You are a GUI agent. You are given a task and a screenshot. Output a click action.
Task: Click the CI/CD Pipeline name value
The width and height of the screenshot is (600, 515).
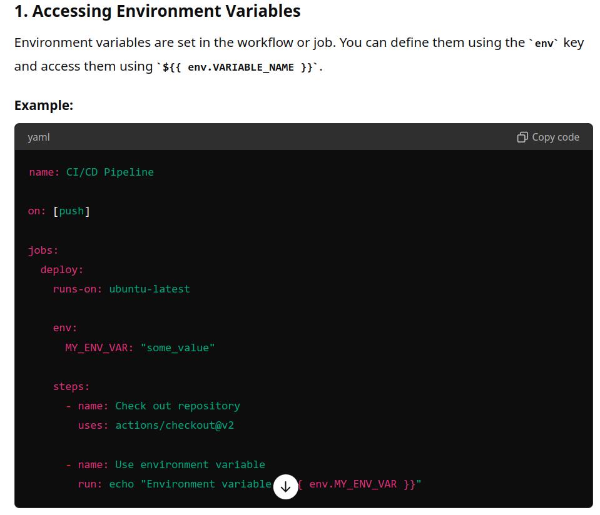[x=110, y=172]
